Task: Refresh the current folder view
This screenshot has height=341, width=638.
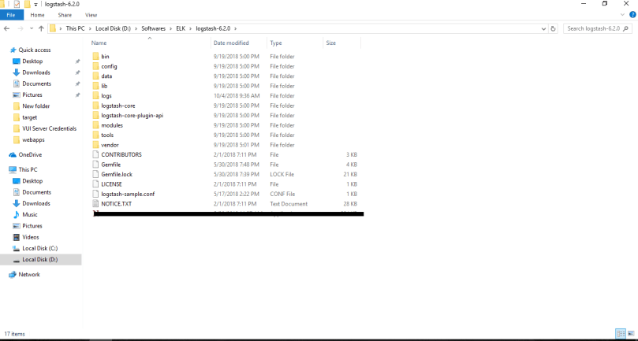Action: [553, 29]
